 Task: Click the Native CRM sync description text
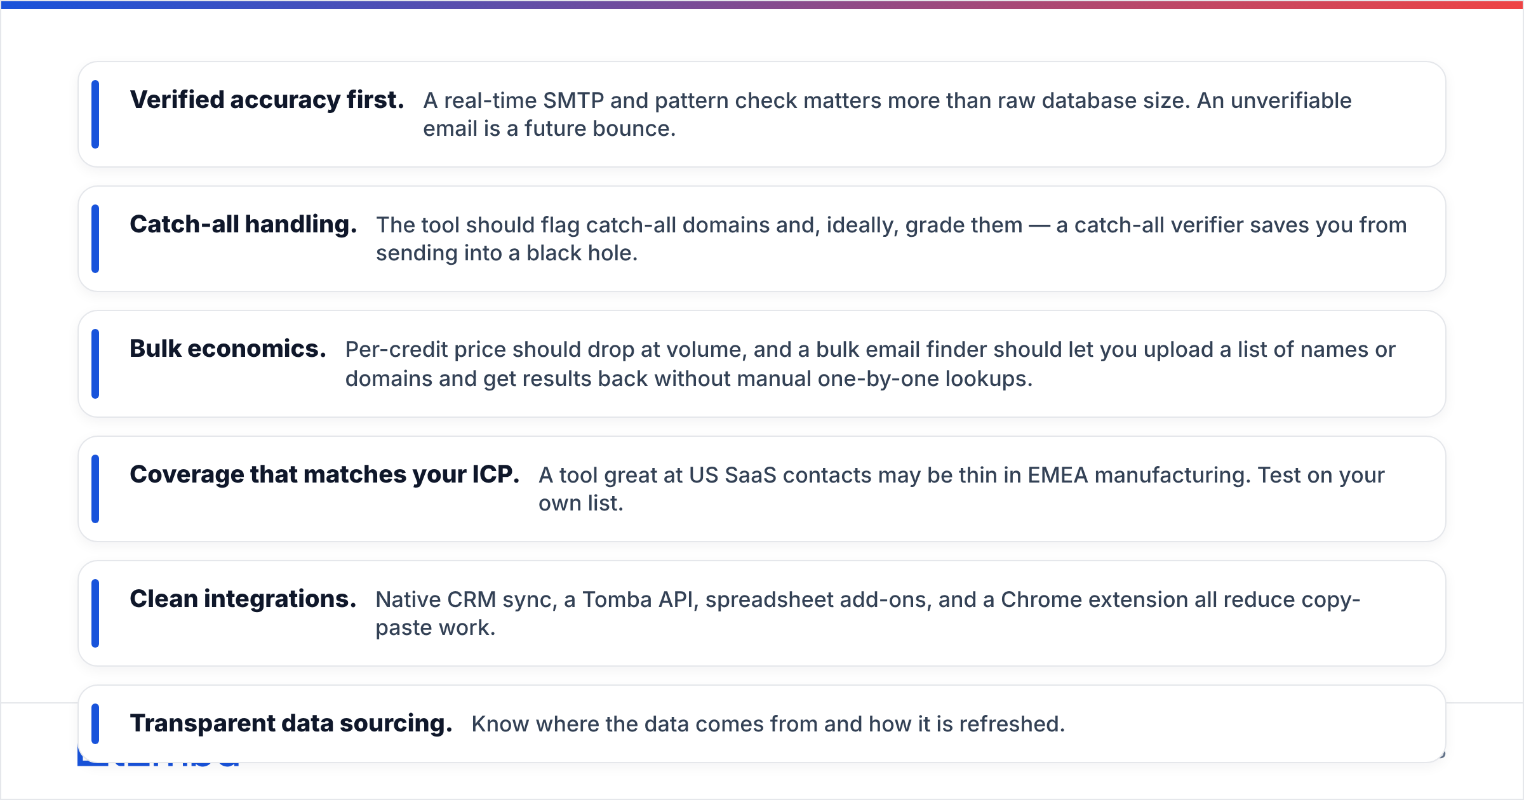point(868,613)
